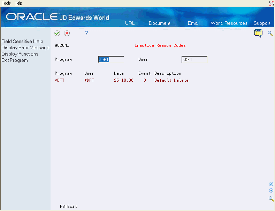This screenshot has height=211, width=275.
Task: Open the Support header link
Action: [262, 23]
